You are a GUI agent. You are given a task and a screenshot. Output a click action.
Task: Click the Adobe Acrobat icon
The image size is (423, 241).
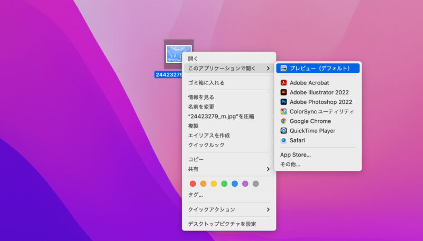[283, 83]
